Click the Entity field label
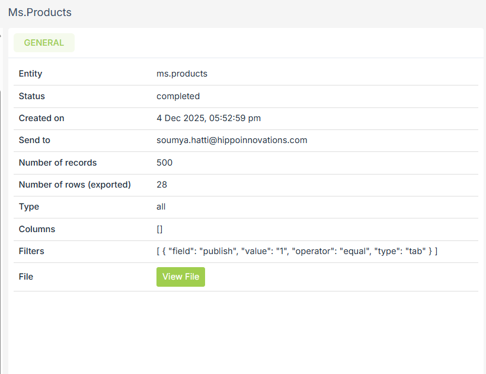The width and height of the screenshot is (486, 374). (31, 74)
